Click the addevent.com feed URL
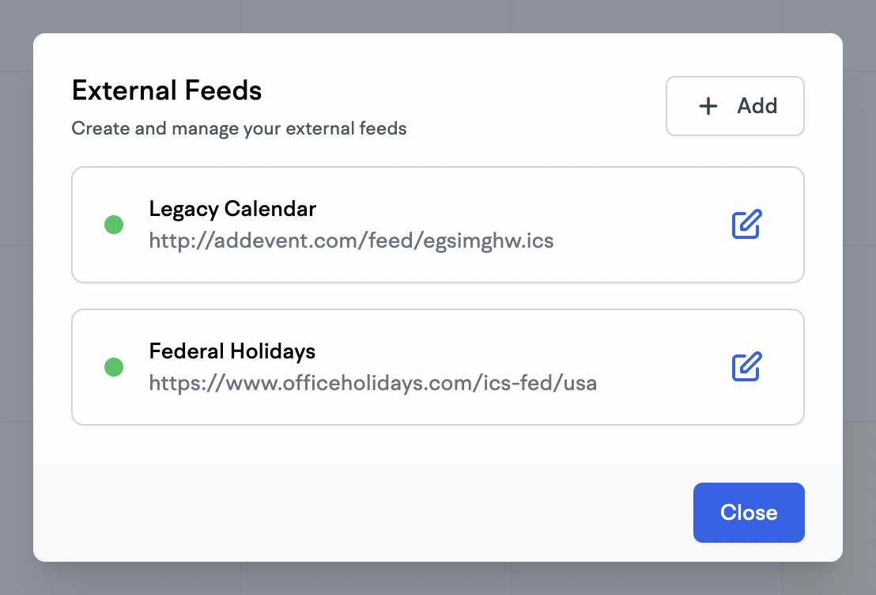The height and width of the screenshot is (595, 876). click(351, 241)
